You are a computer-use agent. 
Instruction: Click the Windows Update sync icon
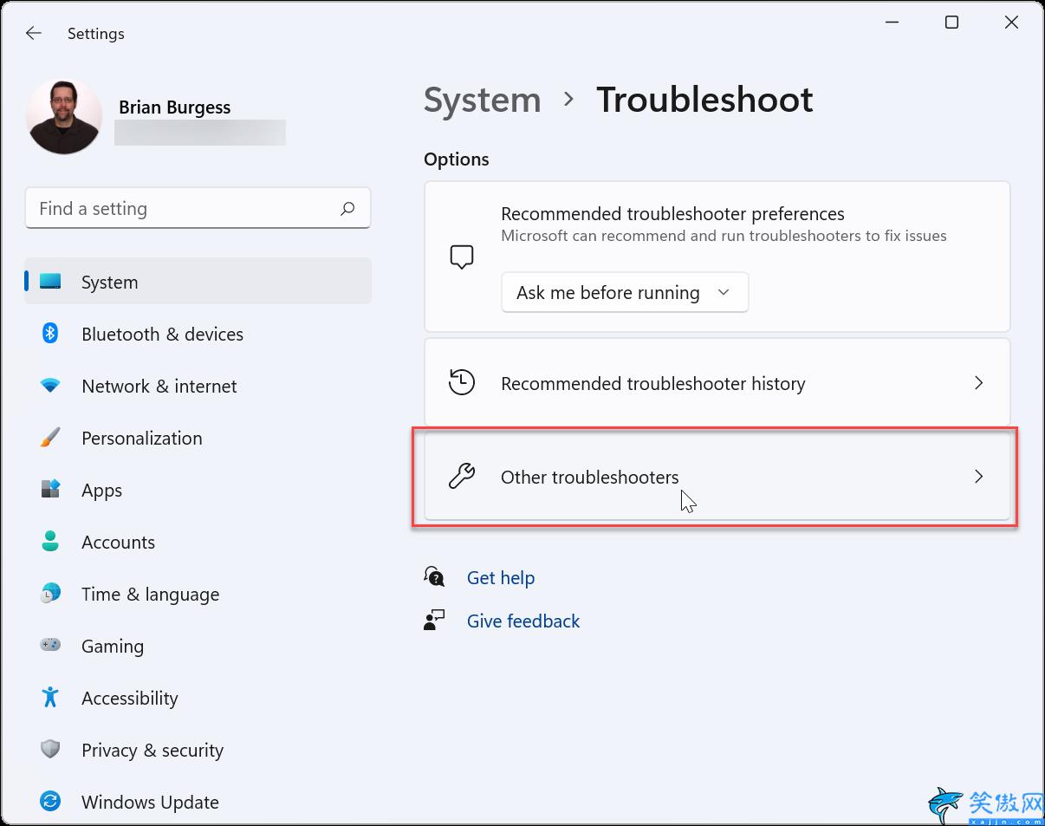click(x=50, y=801)
